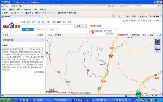Go to Baidu 图片 link
Viewport: 163px width, 102px height.
49,22
